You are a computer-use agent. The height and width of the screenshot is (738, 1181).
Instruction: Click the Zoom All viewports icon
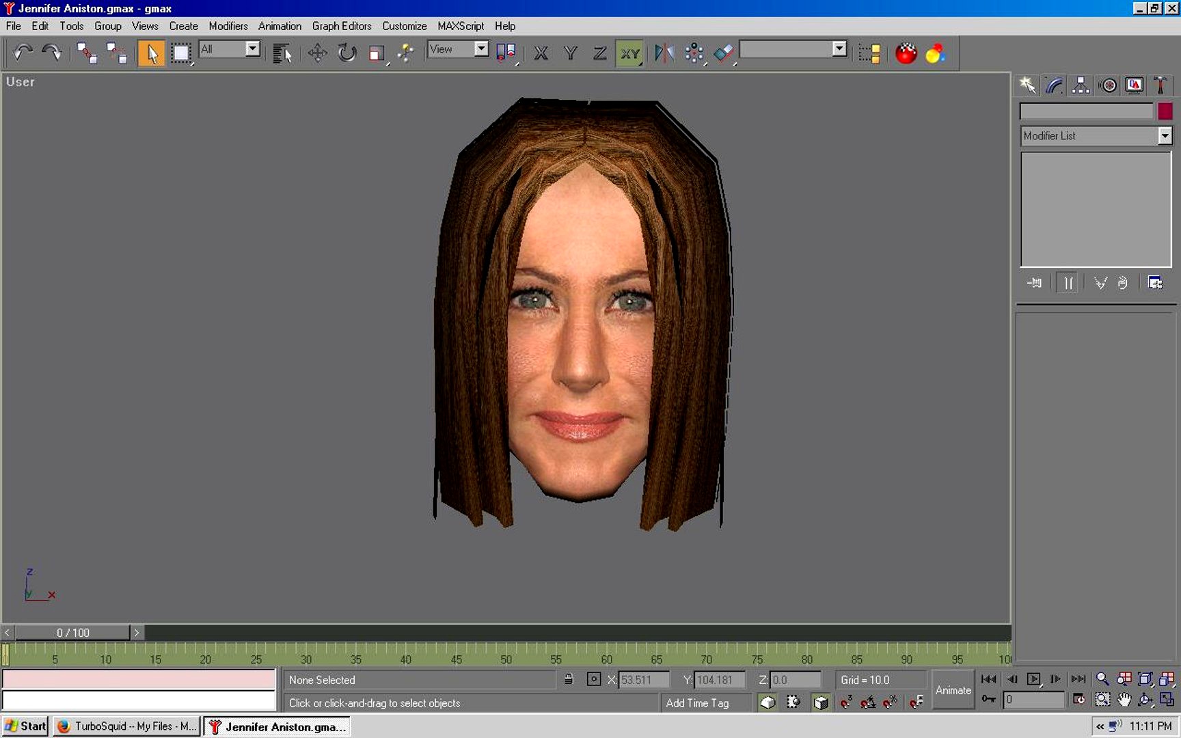pos(1124,679)
